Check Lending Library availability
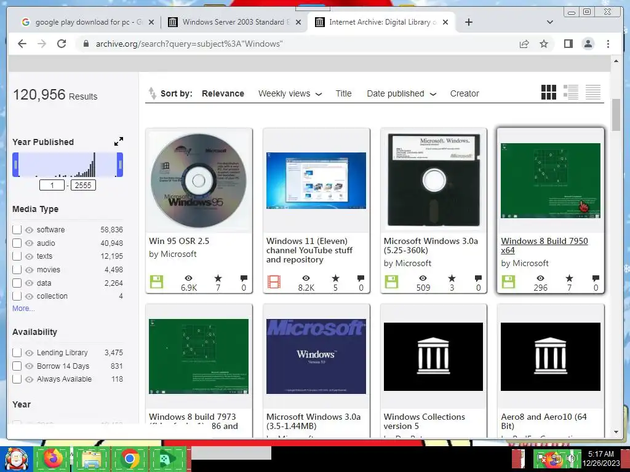The width and height of the screenshot is (630, 472). 17,352
